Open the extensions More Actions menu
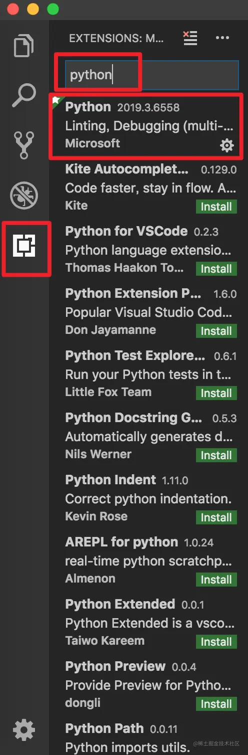The image size is (248, 755). point(222,38)
